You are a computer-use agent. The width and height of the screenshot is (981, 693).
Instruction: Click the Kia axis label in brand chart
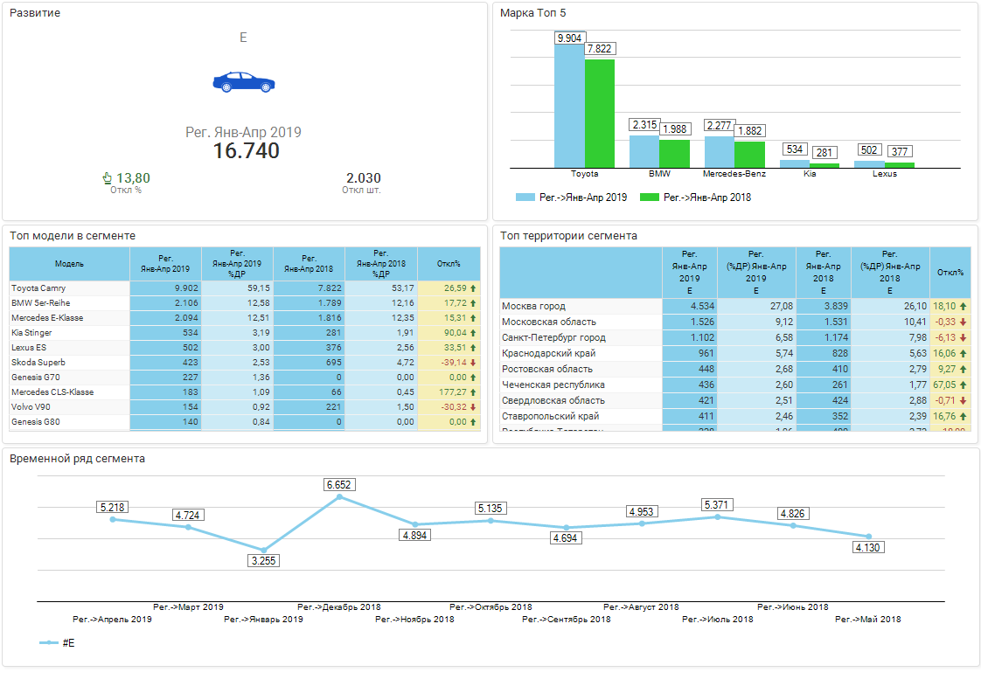(810, 174)
